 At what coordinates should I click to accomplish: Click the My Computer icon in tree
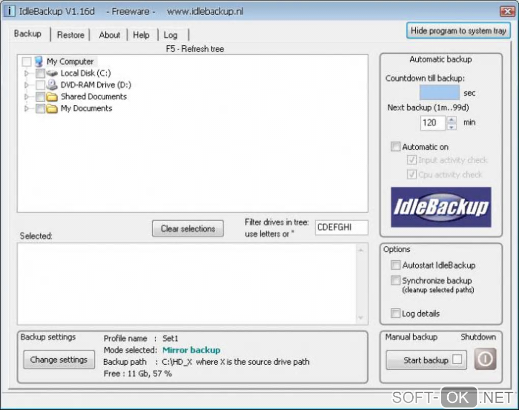coord(39,62)
